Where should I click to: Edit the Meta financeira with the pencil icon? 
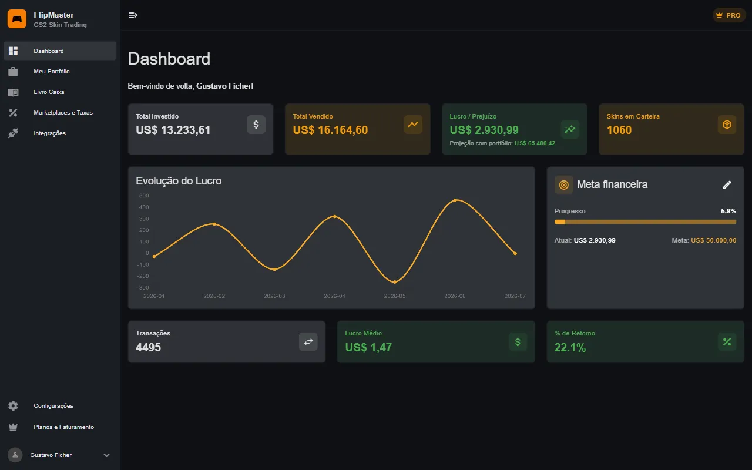coord(727,185)
